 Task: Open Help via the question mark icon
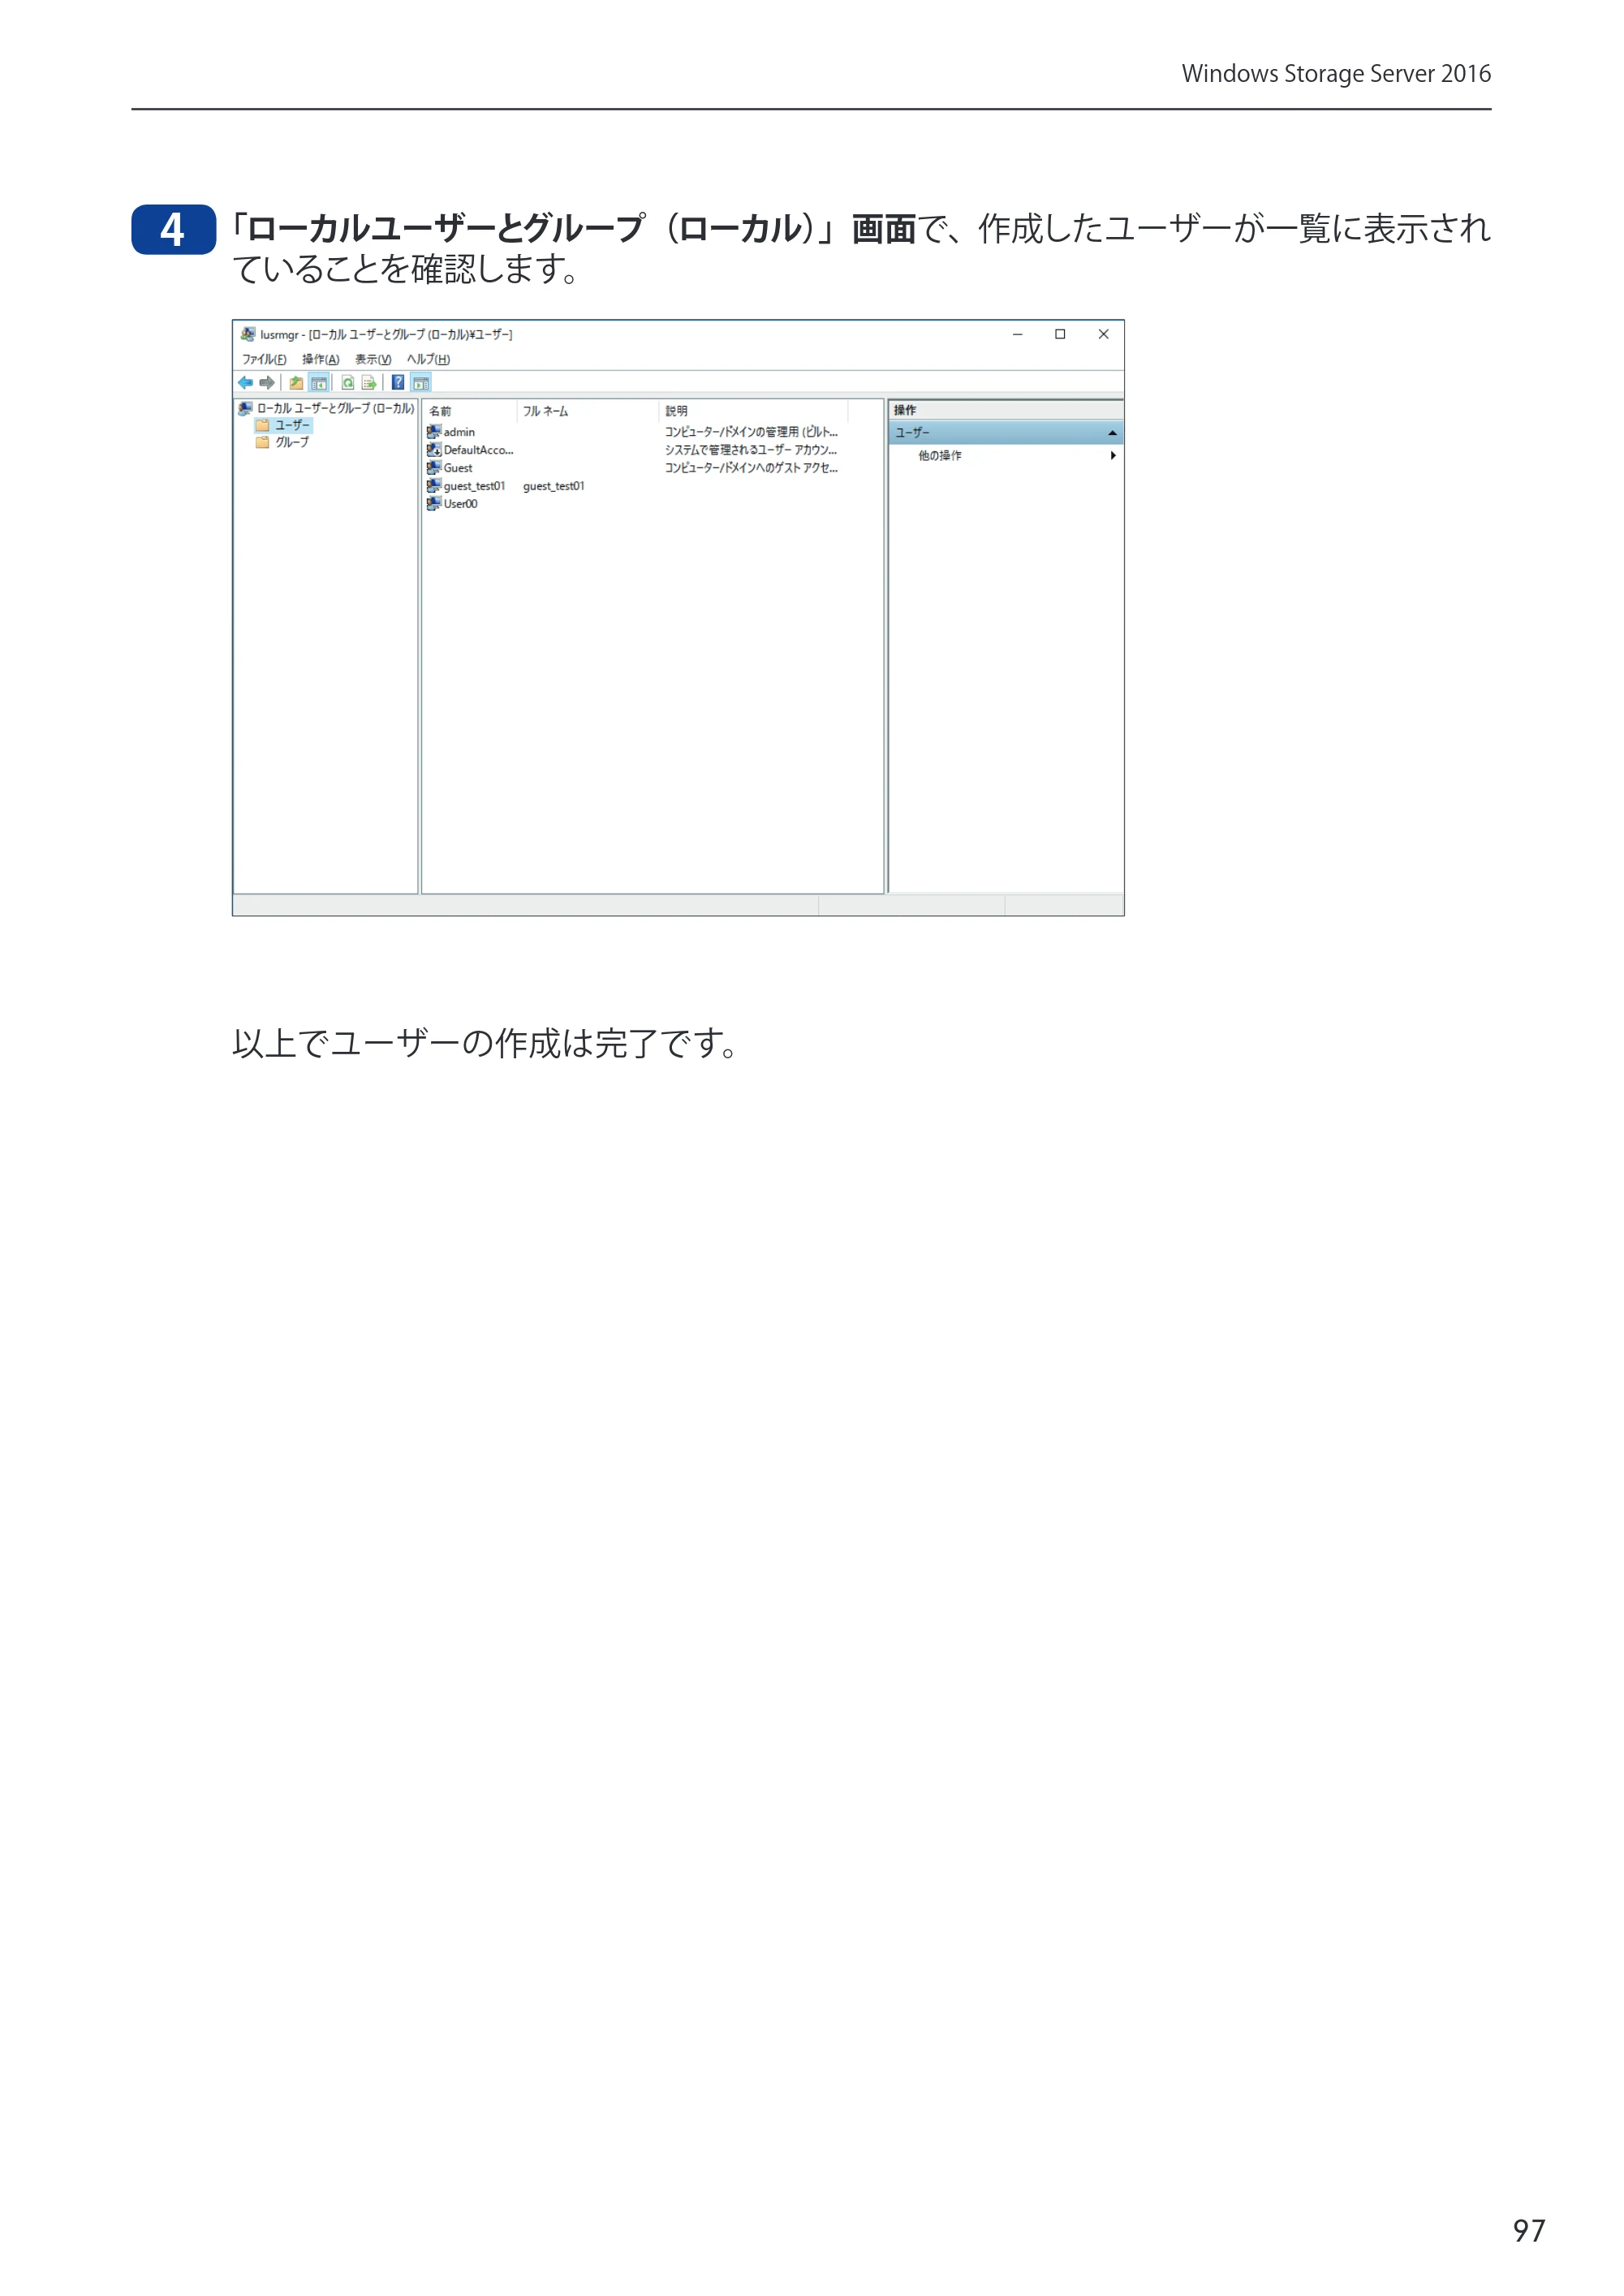[x=398, y=382]
